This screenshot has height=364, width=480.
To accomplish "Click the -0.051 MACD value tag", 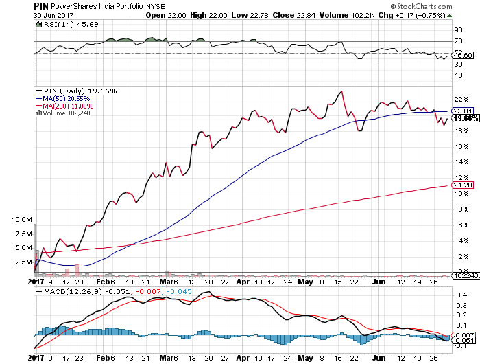I will pyautogui.click(x=464, y=340).
